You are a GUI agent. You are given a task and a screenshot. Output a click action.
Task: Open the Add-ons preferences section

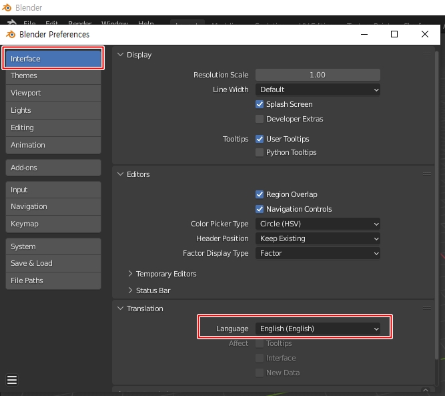point(53,168)
